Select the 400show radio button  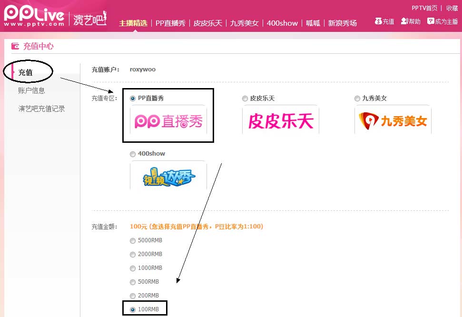coord(133,154)
